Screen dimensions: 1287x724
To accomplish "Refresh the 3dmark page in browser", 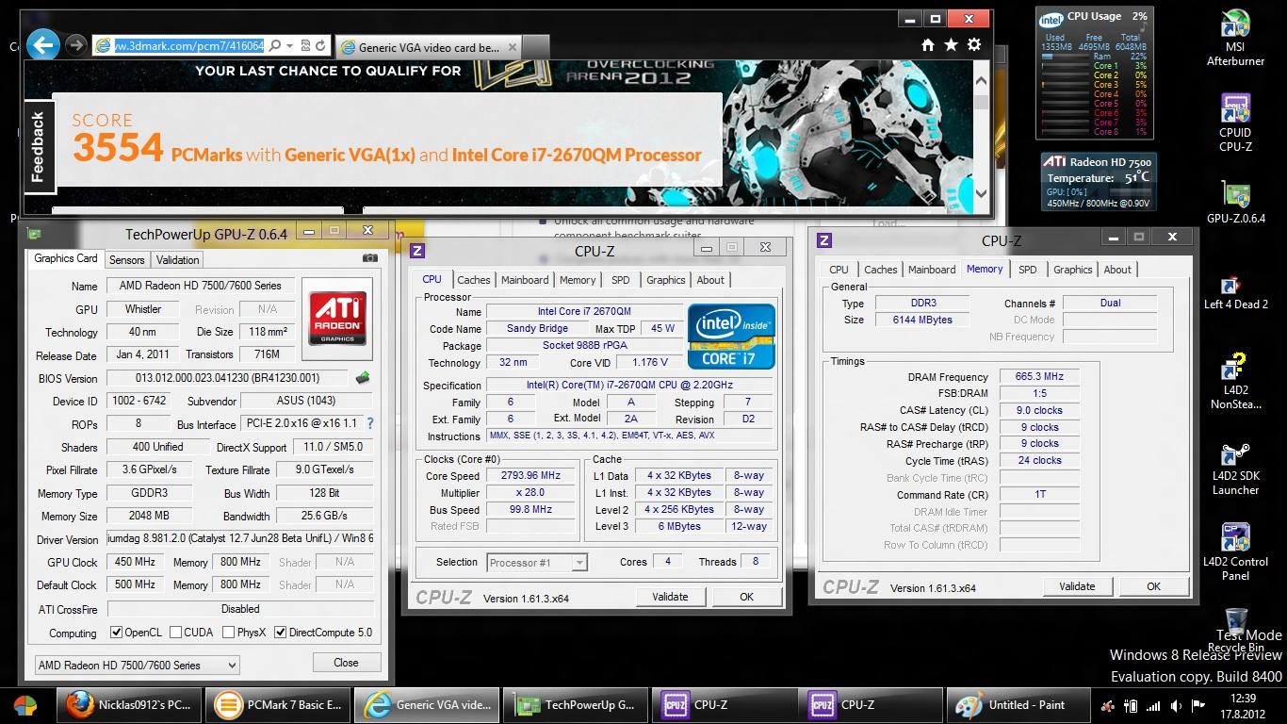I will pyautogui.click(x=321, y=45).
